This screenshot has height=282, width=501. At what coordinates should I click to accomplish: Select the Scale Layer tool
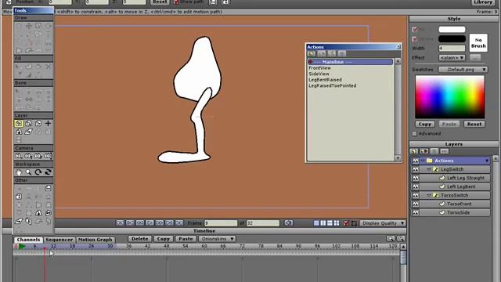coord(28,124)
